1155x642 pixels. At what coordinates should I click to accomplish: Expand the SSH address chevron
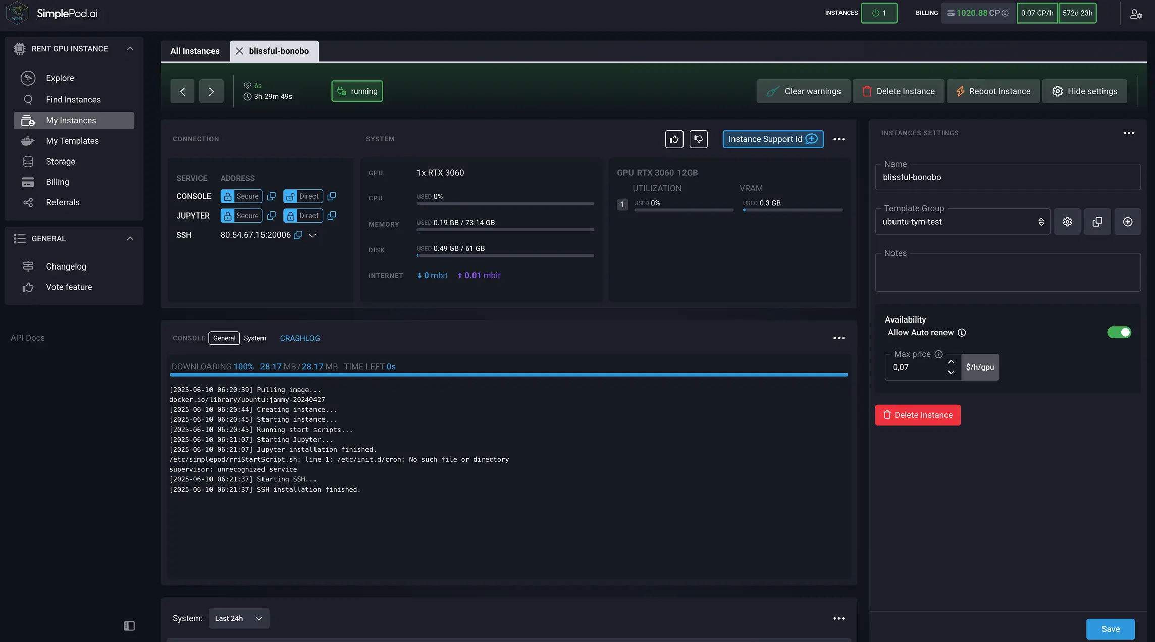pyautogui.click(x=312, y=235)
